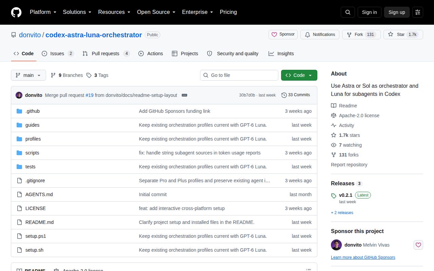
Task: Expand the Platform menu
Action: (x=43, y=12)
